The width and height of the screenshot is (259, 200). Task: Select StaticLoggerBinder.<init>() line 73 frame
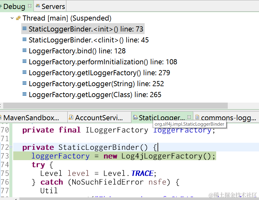pos(83,29)
